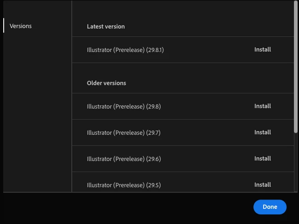Click the Latest version heading

106,27
